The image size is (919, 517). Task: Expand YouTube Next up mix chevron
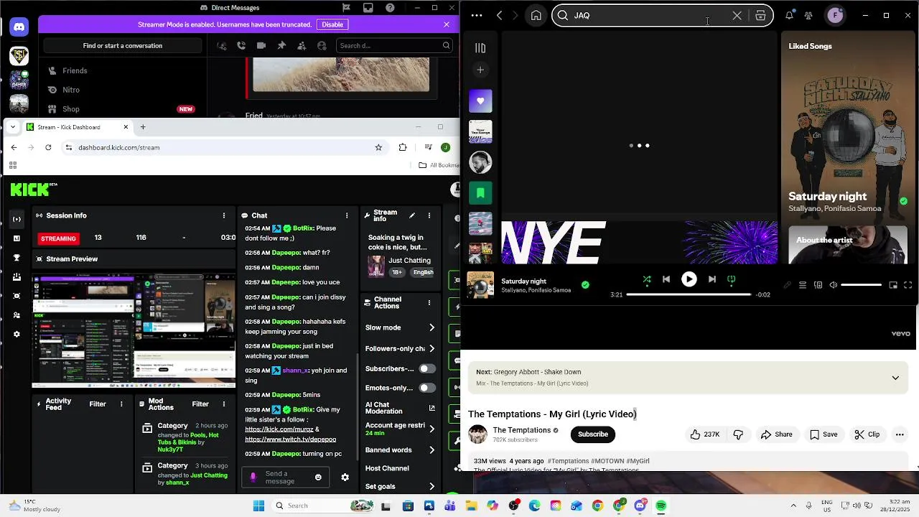tap(895, 378)
